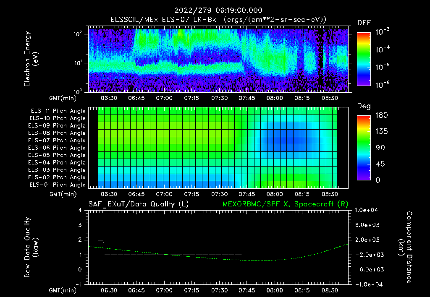Click GMT(min) label beneath the spectrogram panel

click(x=63, y=98)
